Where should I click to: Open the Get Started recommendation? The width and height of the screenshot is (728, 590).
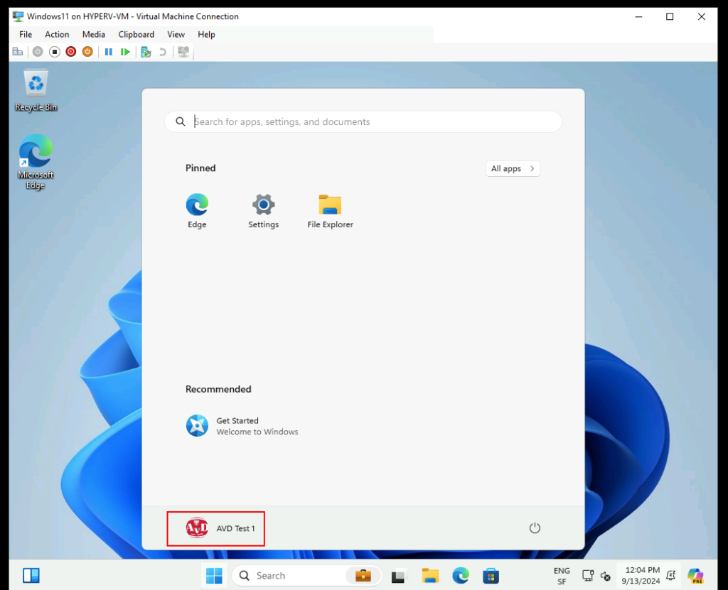(242, 426)
